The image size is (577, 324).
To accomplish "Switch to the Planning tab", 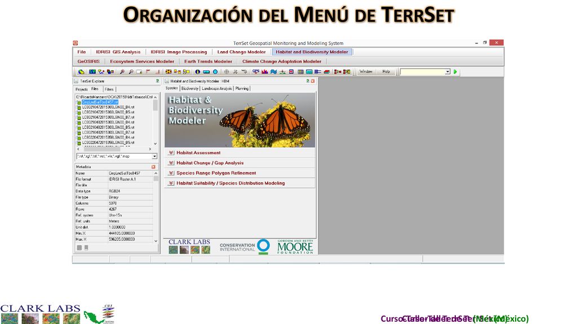I will (x=242, y=88).
